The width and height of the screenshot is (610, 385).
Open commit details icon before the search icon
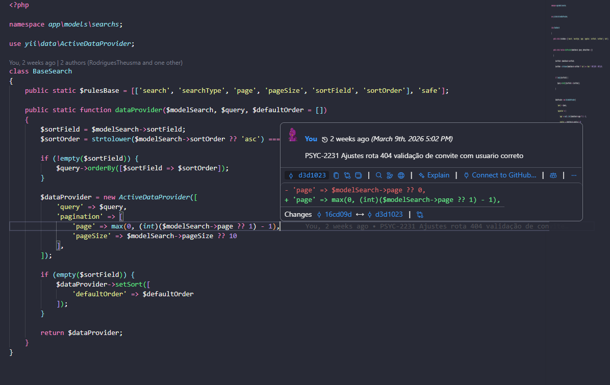click(x=359, y=175)
